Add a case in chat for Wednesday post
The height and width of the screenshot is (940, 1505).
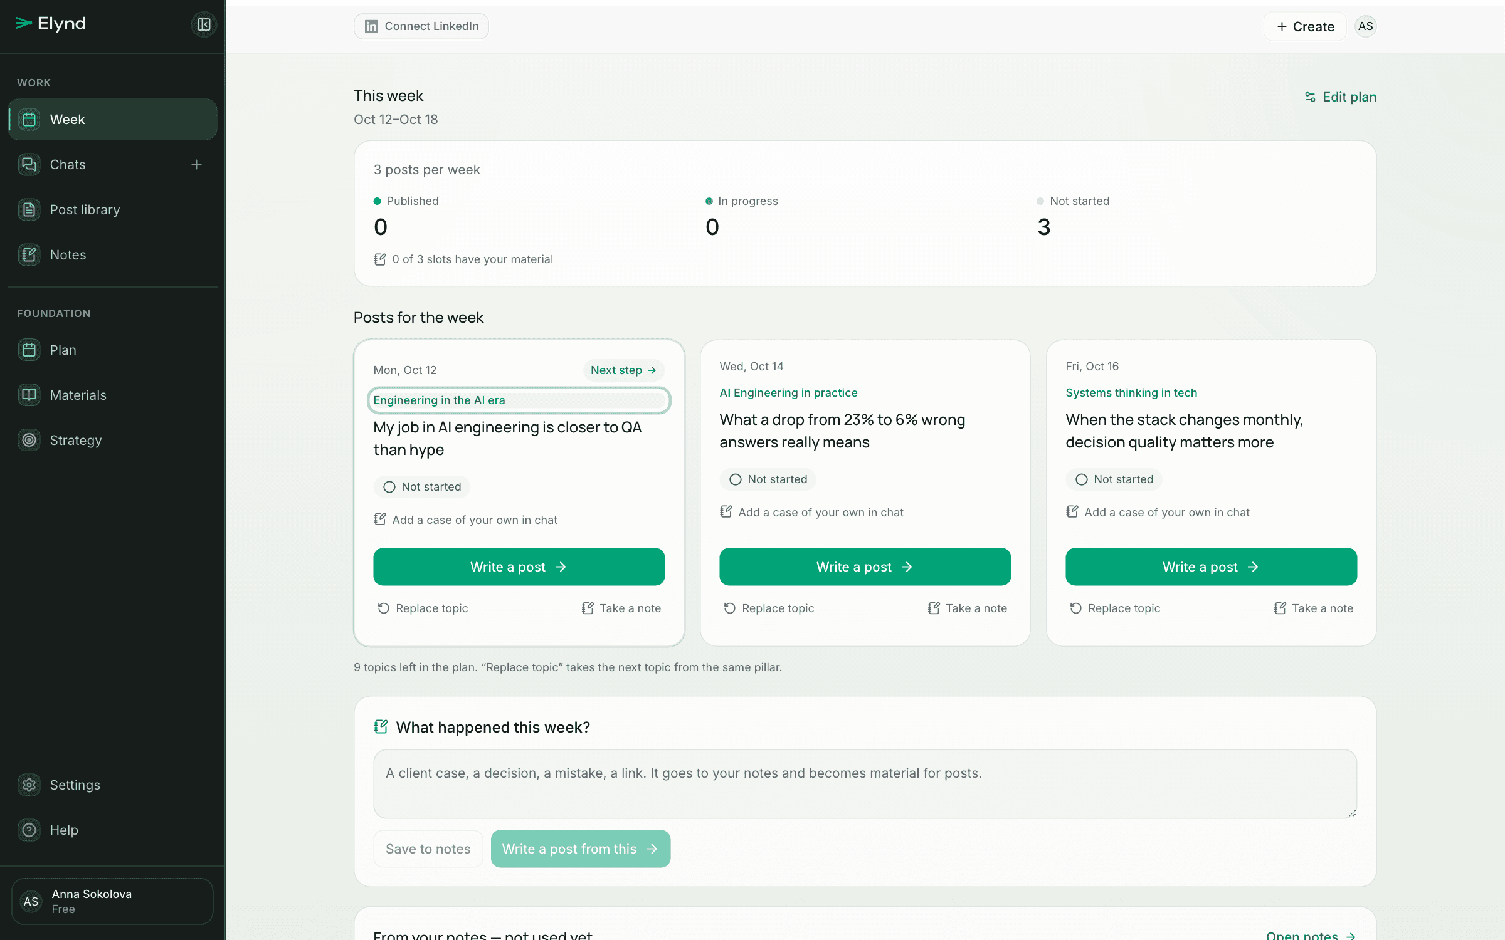tap(811, 512)
